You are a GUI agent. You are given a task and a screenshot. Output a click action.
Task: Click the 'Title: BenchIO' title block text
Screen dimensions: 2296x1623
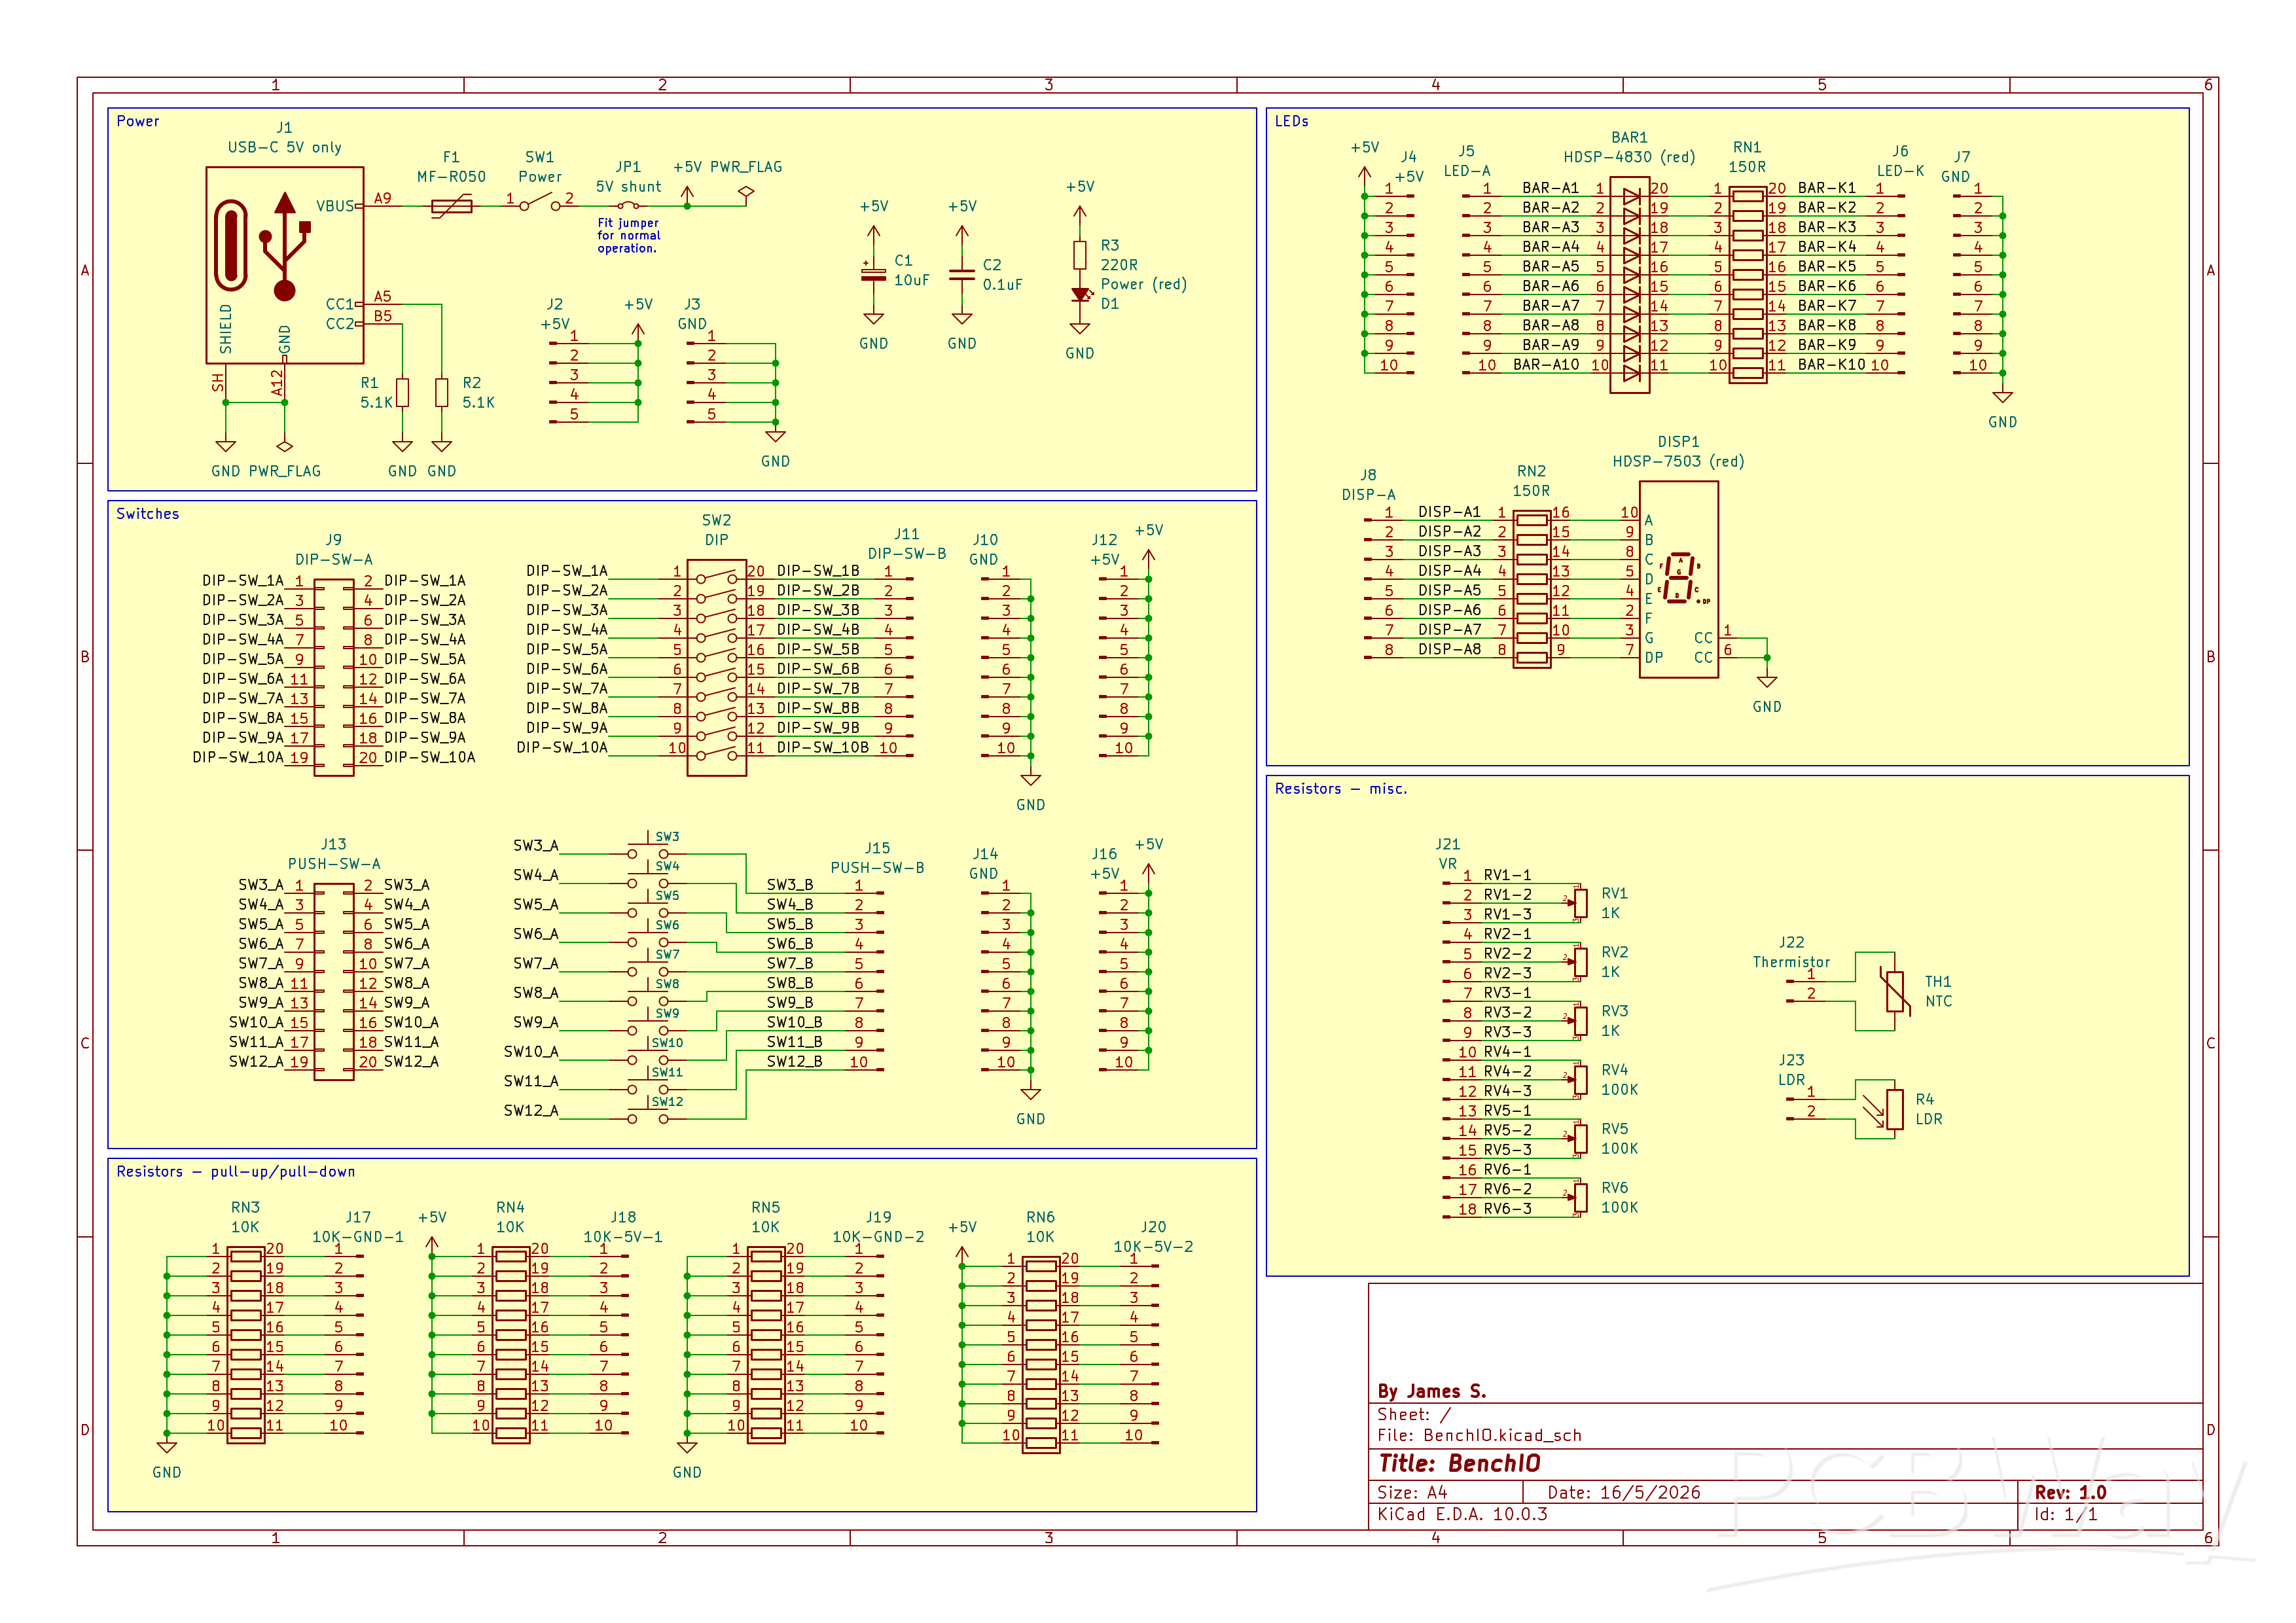1459,1464
